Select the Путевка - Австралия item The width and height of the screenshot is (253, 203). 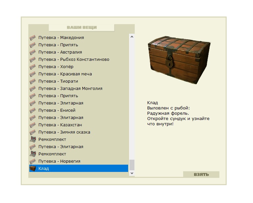pyautogui.click(x=79, y=52)
